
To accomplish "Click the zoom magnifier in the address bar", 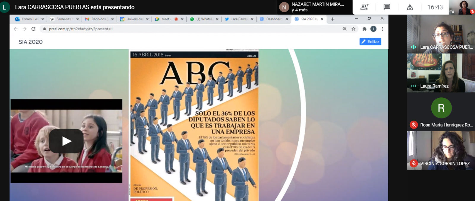I will (344, 29).
